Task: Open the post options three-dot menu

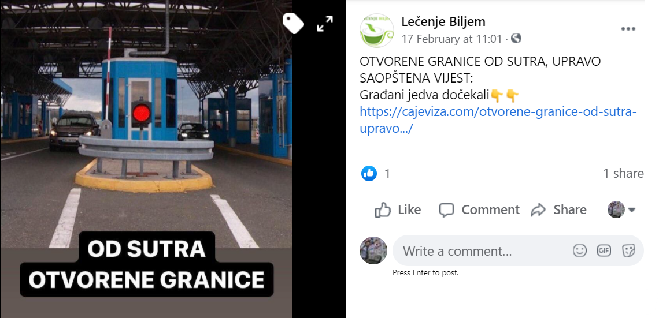Action: tap(628, 29)
